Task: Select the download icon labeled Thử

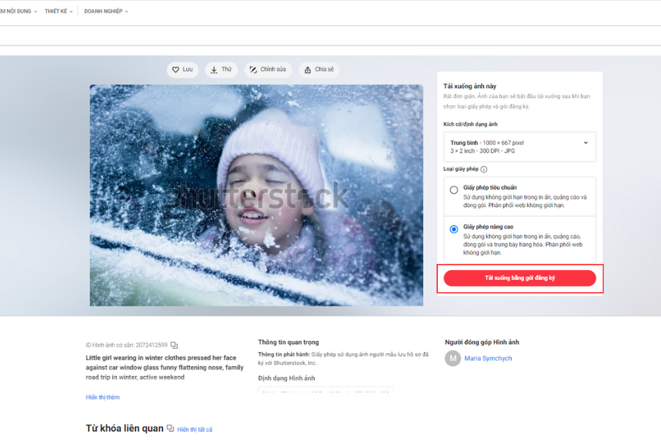Action: tap(213, 69)
